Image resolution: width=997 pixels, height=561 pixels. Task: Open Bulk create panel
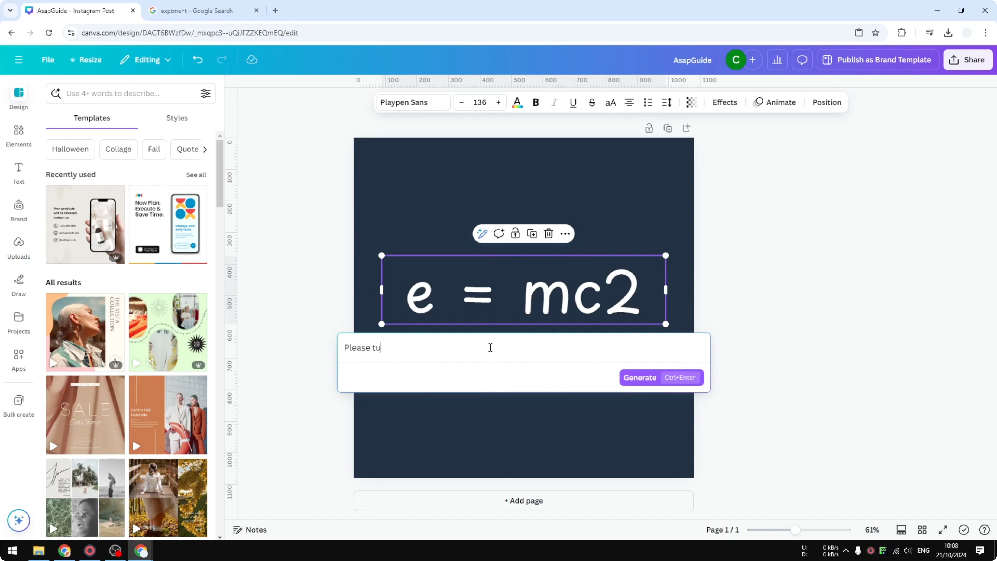18,405
